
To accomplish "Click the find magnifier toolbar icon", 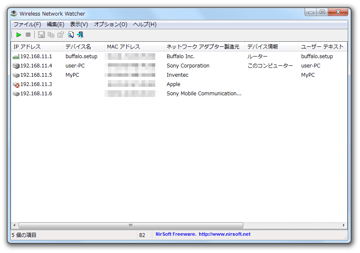I will coord(71,35).
